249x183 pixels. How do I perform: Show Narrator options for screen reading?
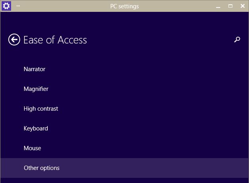coord(34,69)
